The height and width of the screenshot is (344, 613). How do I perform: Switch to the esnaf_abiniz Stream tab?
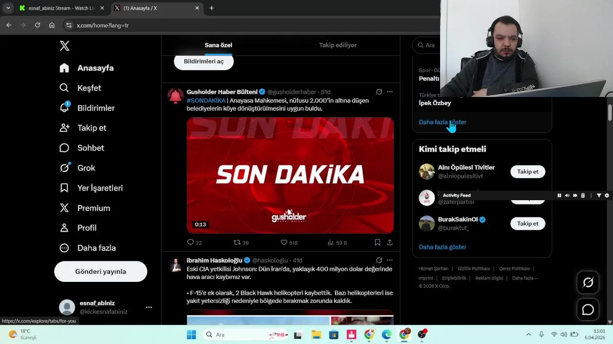tap(61, 8)
